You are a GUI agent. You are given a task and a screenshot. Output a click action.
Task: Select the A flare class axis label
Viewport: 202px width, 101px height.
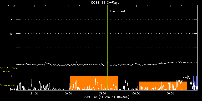coord(12,76)
